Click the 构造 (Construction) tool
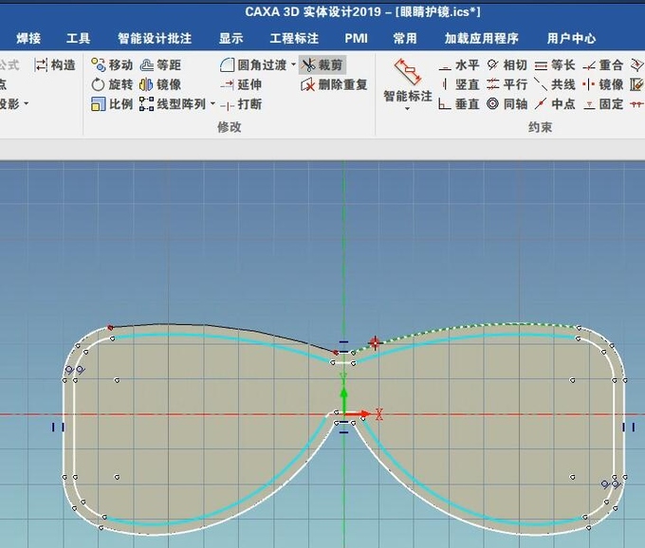The image size is (645, 548). [x=55, y=65]
